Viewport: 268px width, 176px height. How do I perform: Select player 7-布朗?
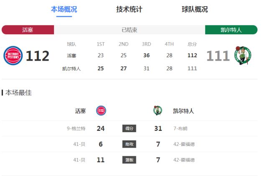point(182,128)
